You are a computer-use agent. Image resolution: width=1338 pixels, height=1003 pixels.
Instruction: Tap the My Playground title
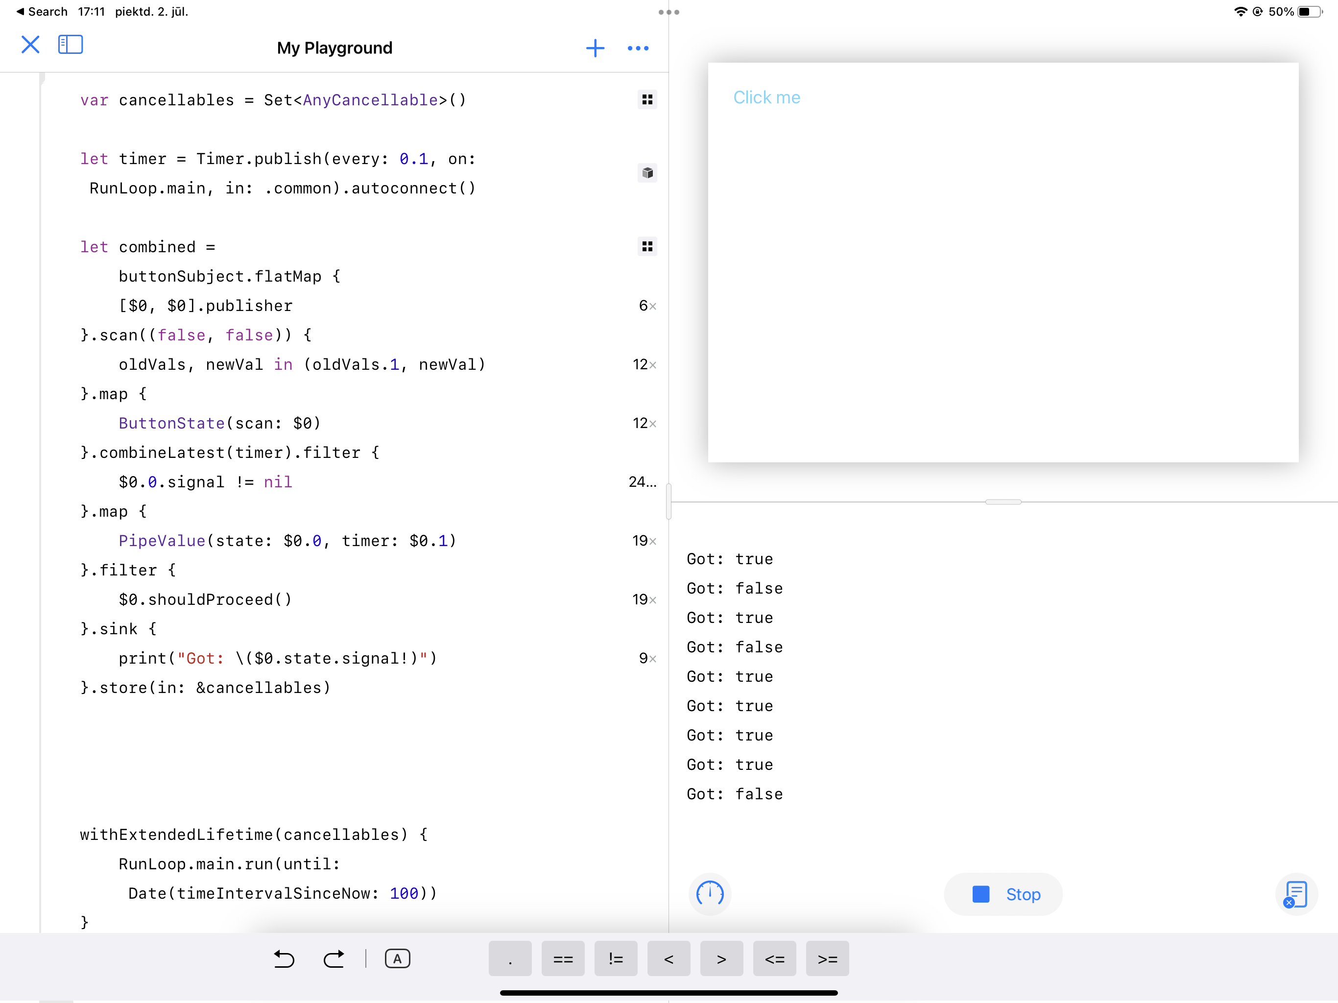pyautogui.click(x=334, y=48)
